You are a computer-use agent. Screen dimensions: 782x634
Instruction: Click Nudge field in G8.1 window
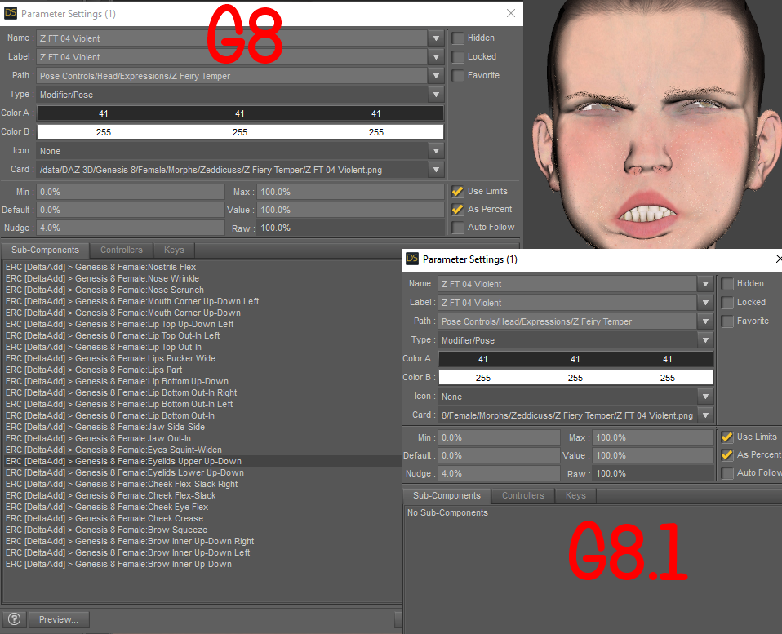coord(500,473)
